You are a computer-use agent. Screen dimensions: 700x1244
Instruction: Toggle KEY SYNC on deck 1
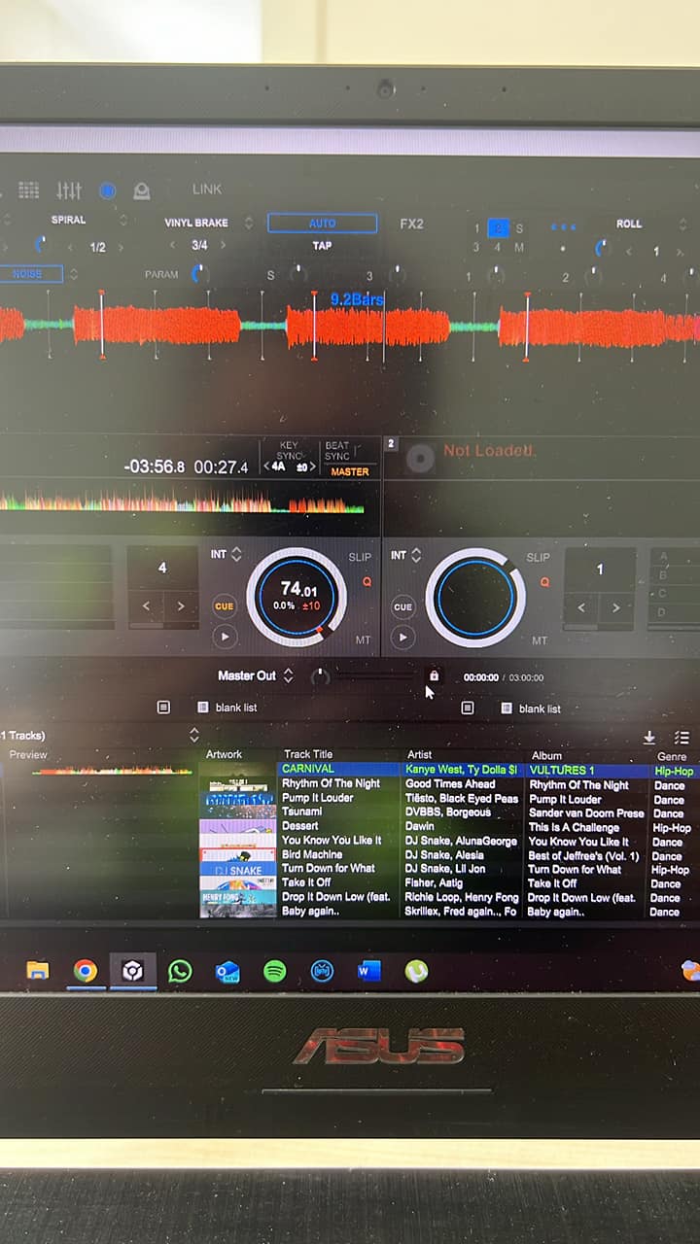tap(289, 451)
